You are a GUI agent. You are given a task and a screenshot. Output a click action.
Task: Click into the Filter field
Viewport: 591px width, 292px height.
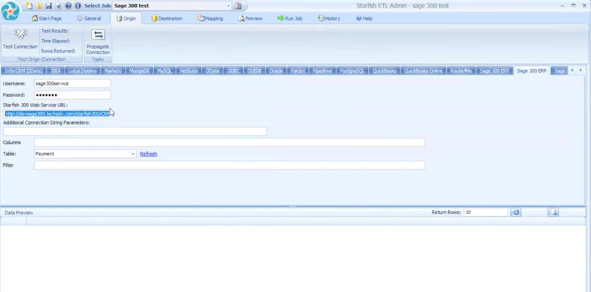click(x=230, y=165)
